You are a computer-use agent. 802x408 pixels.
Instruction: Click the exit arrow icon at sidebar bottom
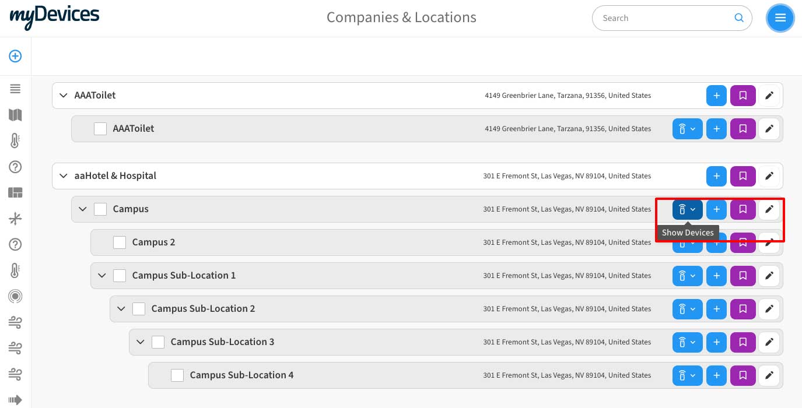(x=15, y=400)
